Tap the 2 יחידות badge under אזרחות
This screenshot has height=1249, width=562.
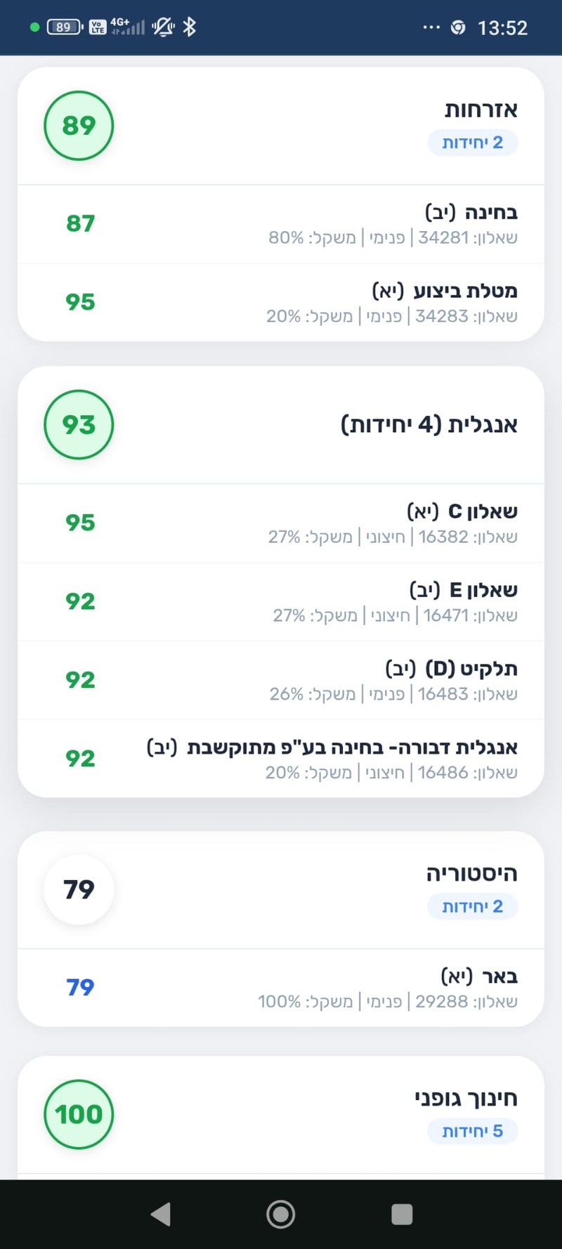(472, 142)
